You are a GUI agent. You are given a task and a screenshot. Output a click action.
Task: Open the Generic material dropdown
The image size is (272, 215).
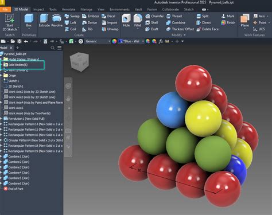point(98,41)
